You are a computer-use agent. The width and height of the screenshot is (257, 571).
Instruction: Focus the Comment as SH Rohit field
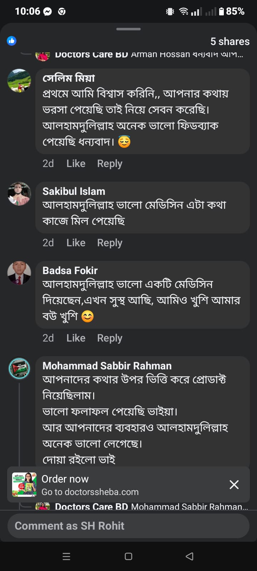(128, 526)
